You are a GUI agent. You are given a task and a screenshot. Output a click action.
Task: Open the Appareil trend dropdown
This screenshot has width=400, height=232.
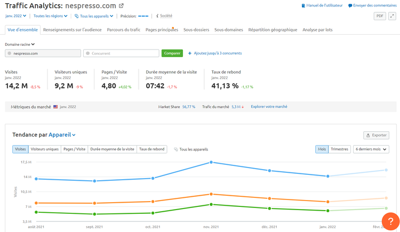[x=62, y=135]
